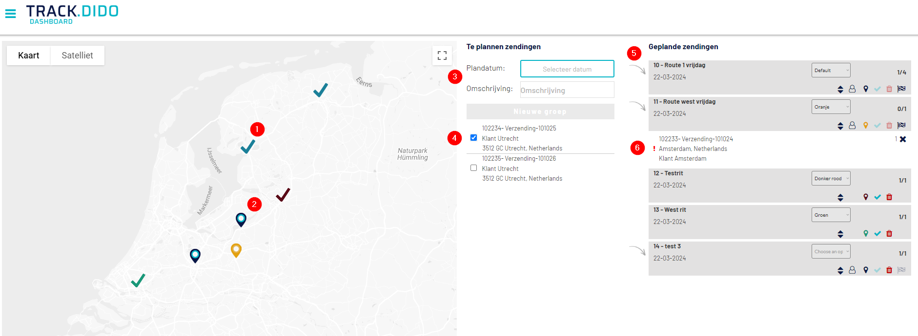Open the Choose an option dropdown for test 3

831,251
